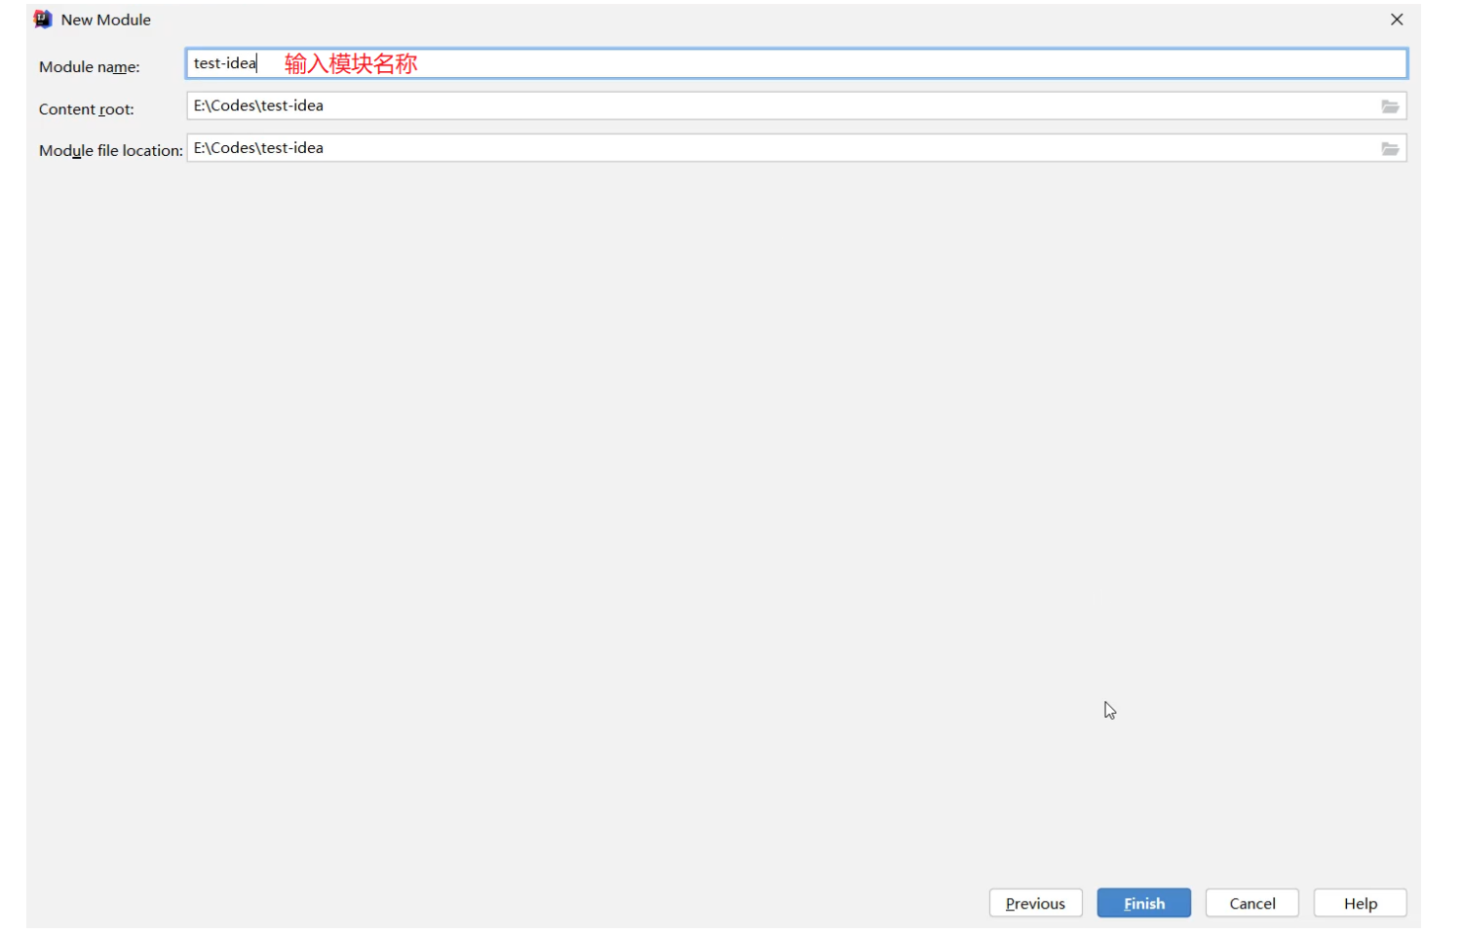1463x934 pixels.
Task: Browse folder for Module file location
Action: pos(1390,148)
